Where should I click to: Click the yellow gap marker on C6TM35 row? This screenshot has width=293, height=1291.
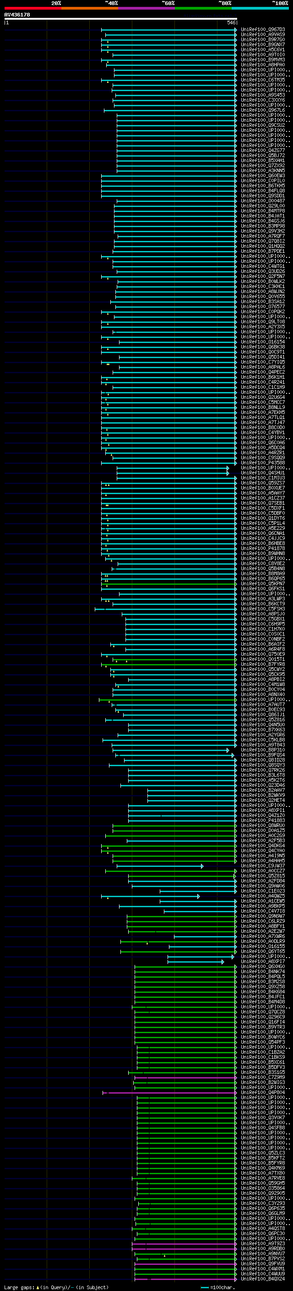(x=108, y=81)
